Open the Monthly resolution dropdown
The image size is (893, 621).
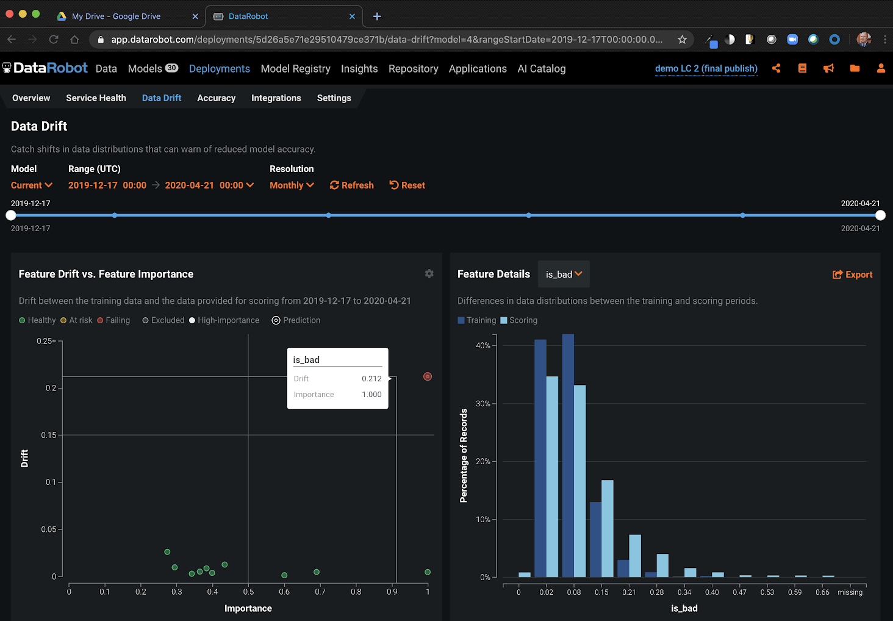pyautogui.click(x=292, y=185)
